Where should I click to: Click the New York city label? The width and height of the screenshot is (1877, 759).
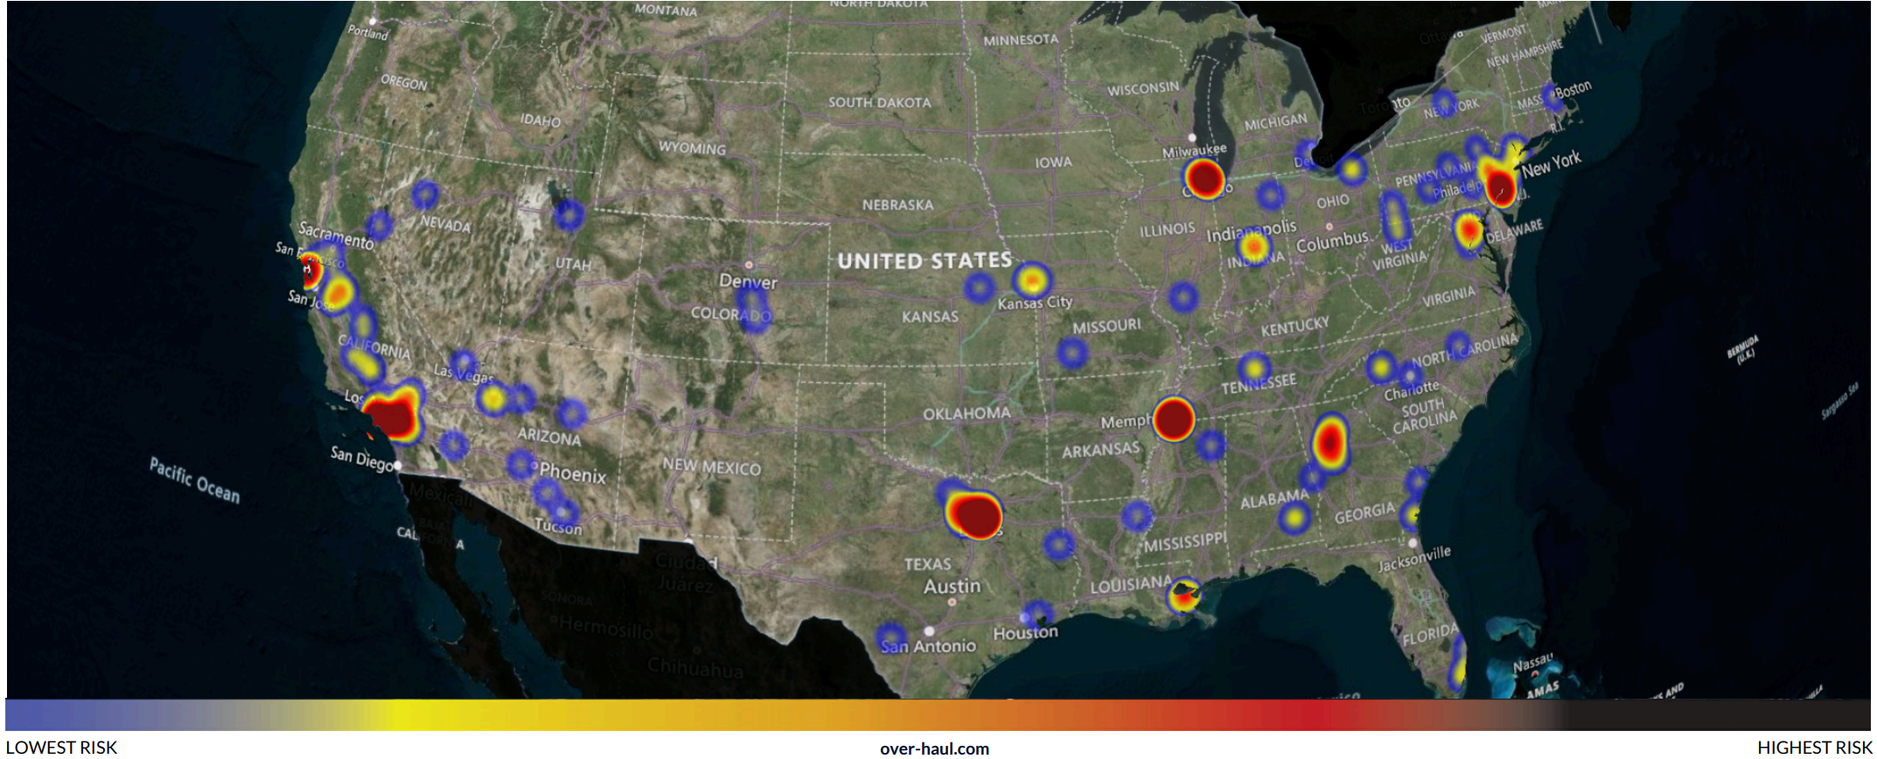[x=1551, y=164]
